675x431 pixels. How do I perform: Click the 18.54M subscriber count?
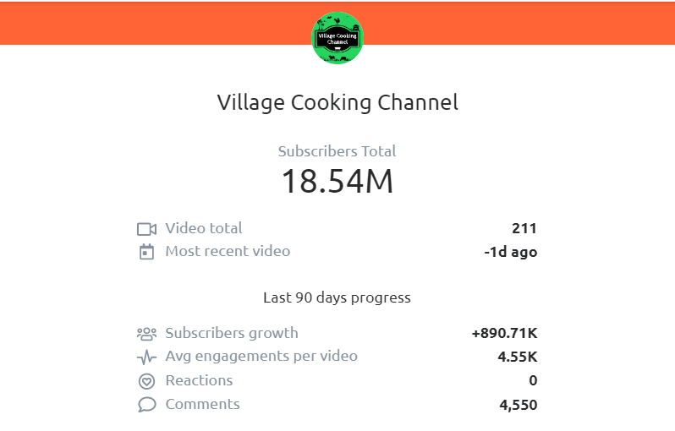click(x=337, y=181)
